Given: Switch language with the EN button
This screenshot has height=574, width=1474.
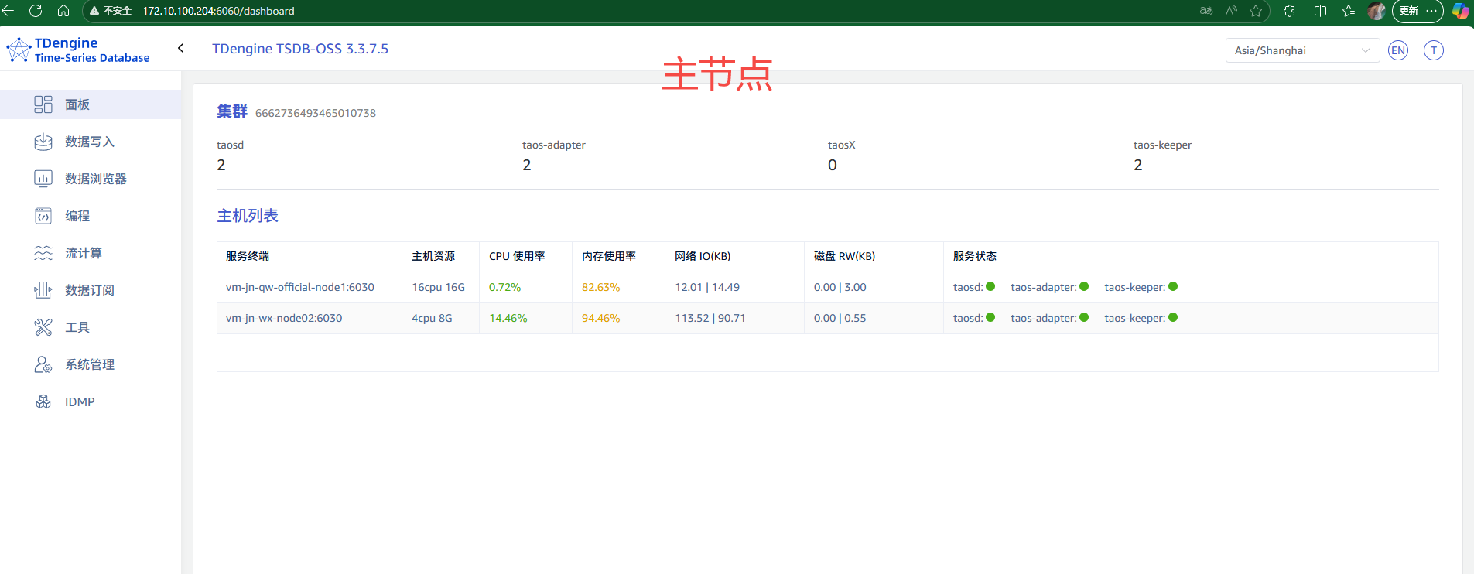Looking at the screenshot, I should (x=1397, y=50).
